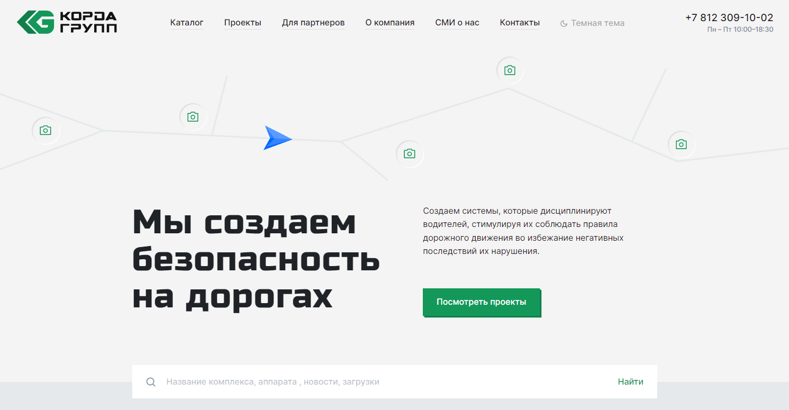Click the Найти search button
Viewport: 789px width, 410px height.
(631, 382)
